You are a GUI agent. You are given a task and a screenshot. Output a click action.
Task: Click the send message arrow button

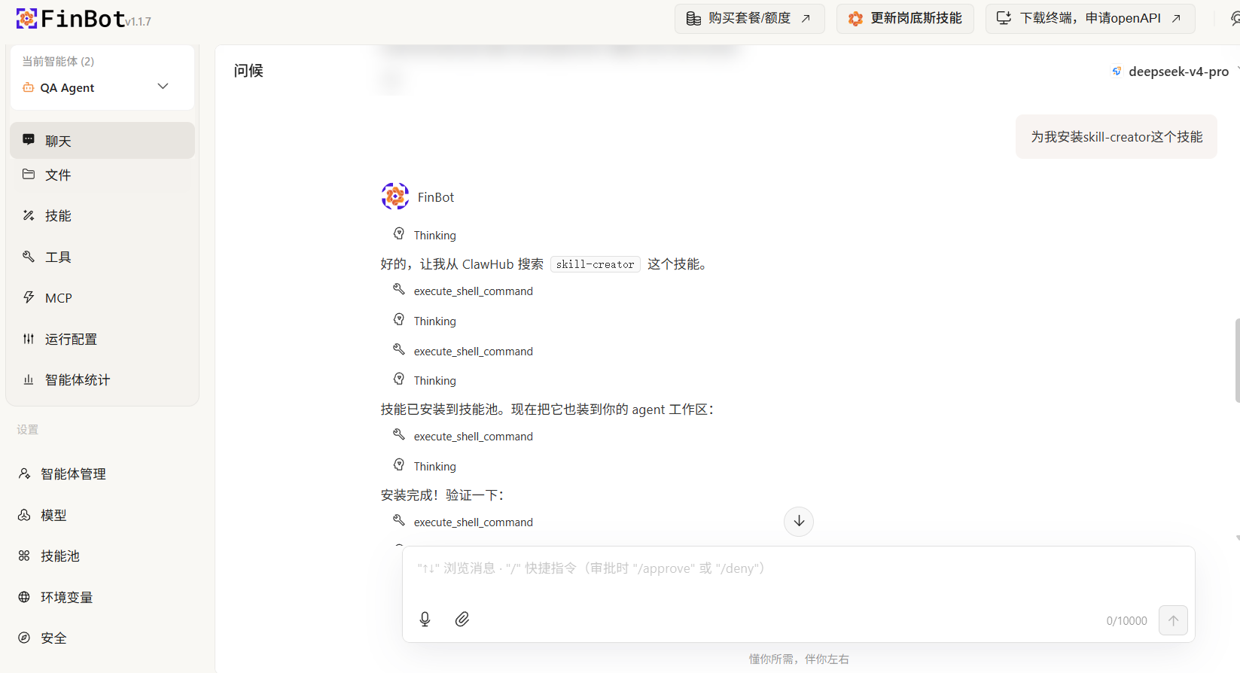pyautogui.click(x=1173, y=620)
